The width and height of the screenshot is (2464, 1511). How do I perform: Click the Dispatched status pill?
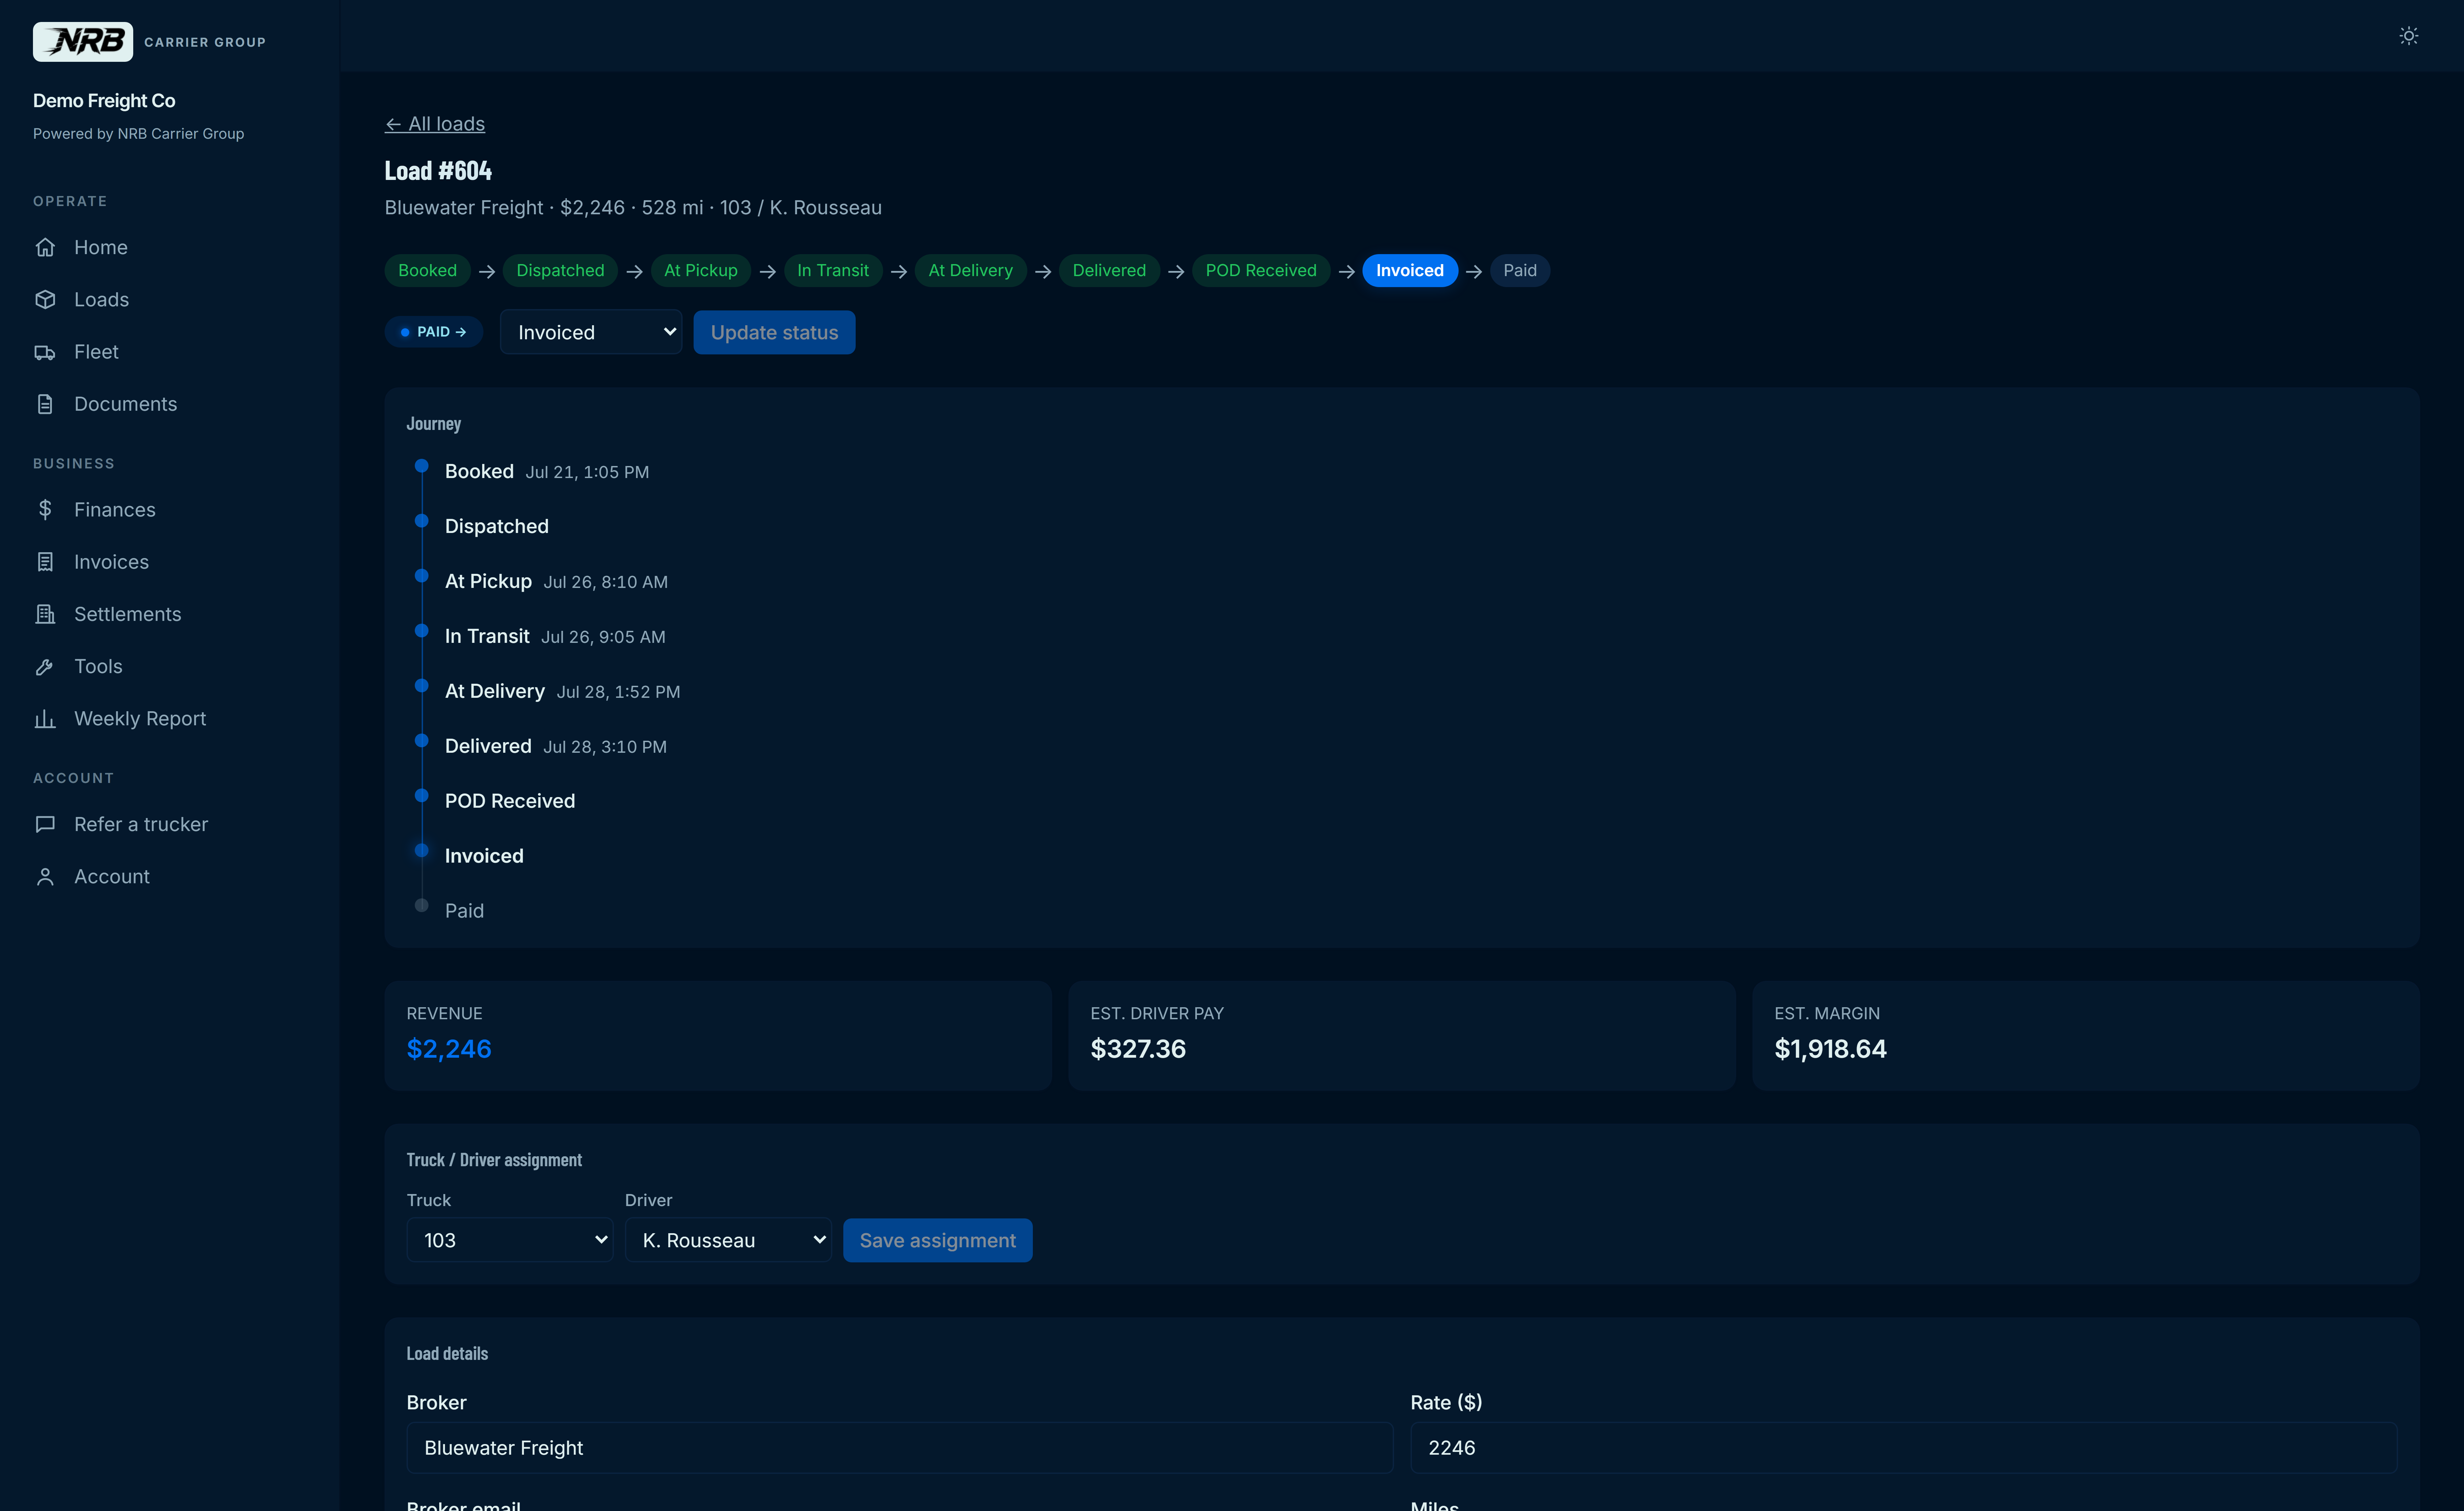[560, 271]
